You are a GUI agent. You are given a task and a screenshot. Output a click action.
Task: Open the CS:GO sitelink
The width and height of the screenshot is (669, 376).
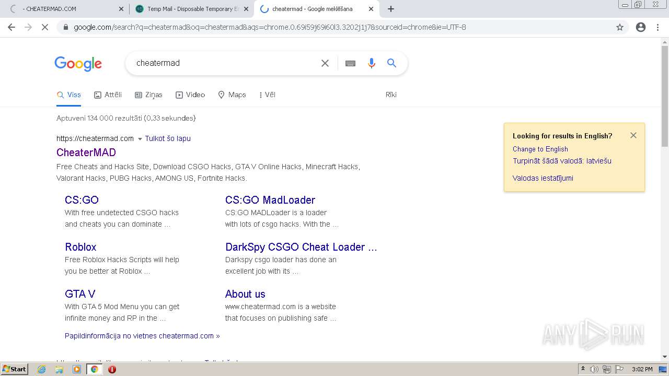click(x=82, y=200)
